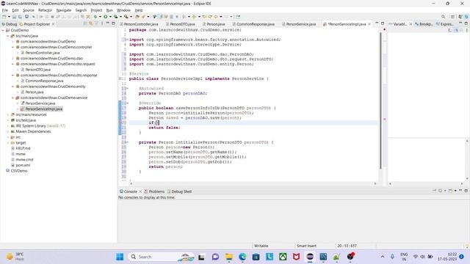Click the Save All toolbar icon
The height and width of the screenshot is (264, 470).
[20, 17]
